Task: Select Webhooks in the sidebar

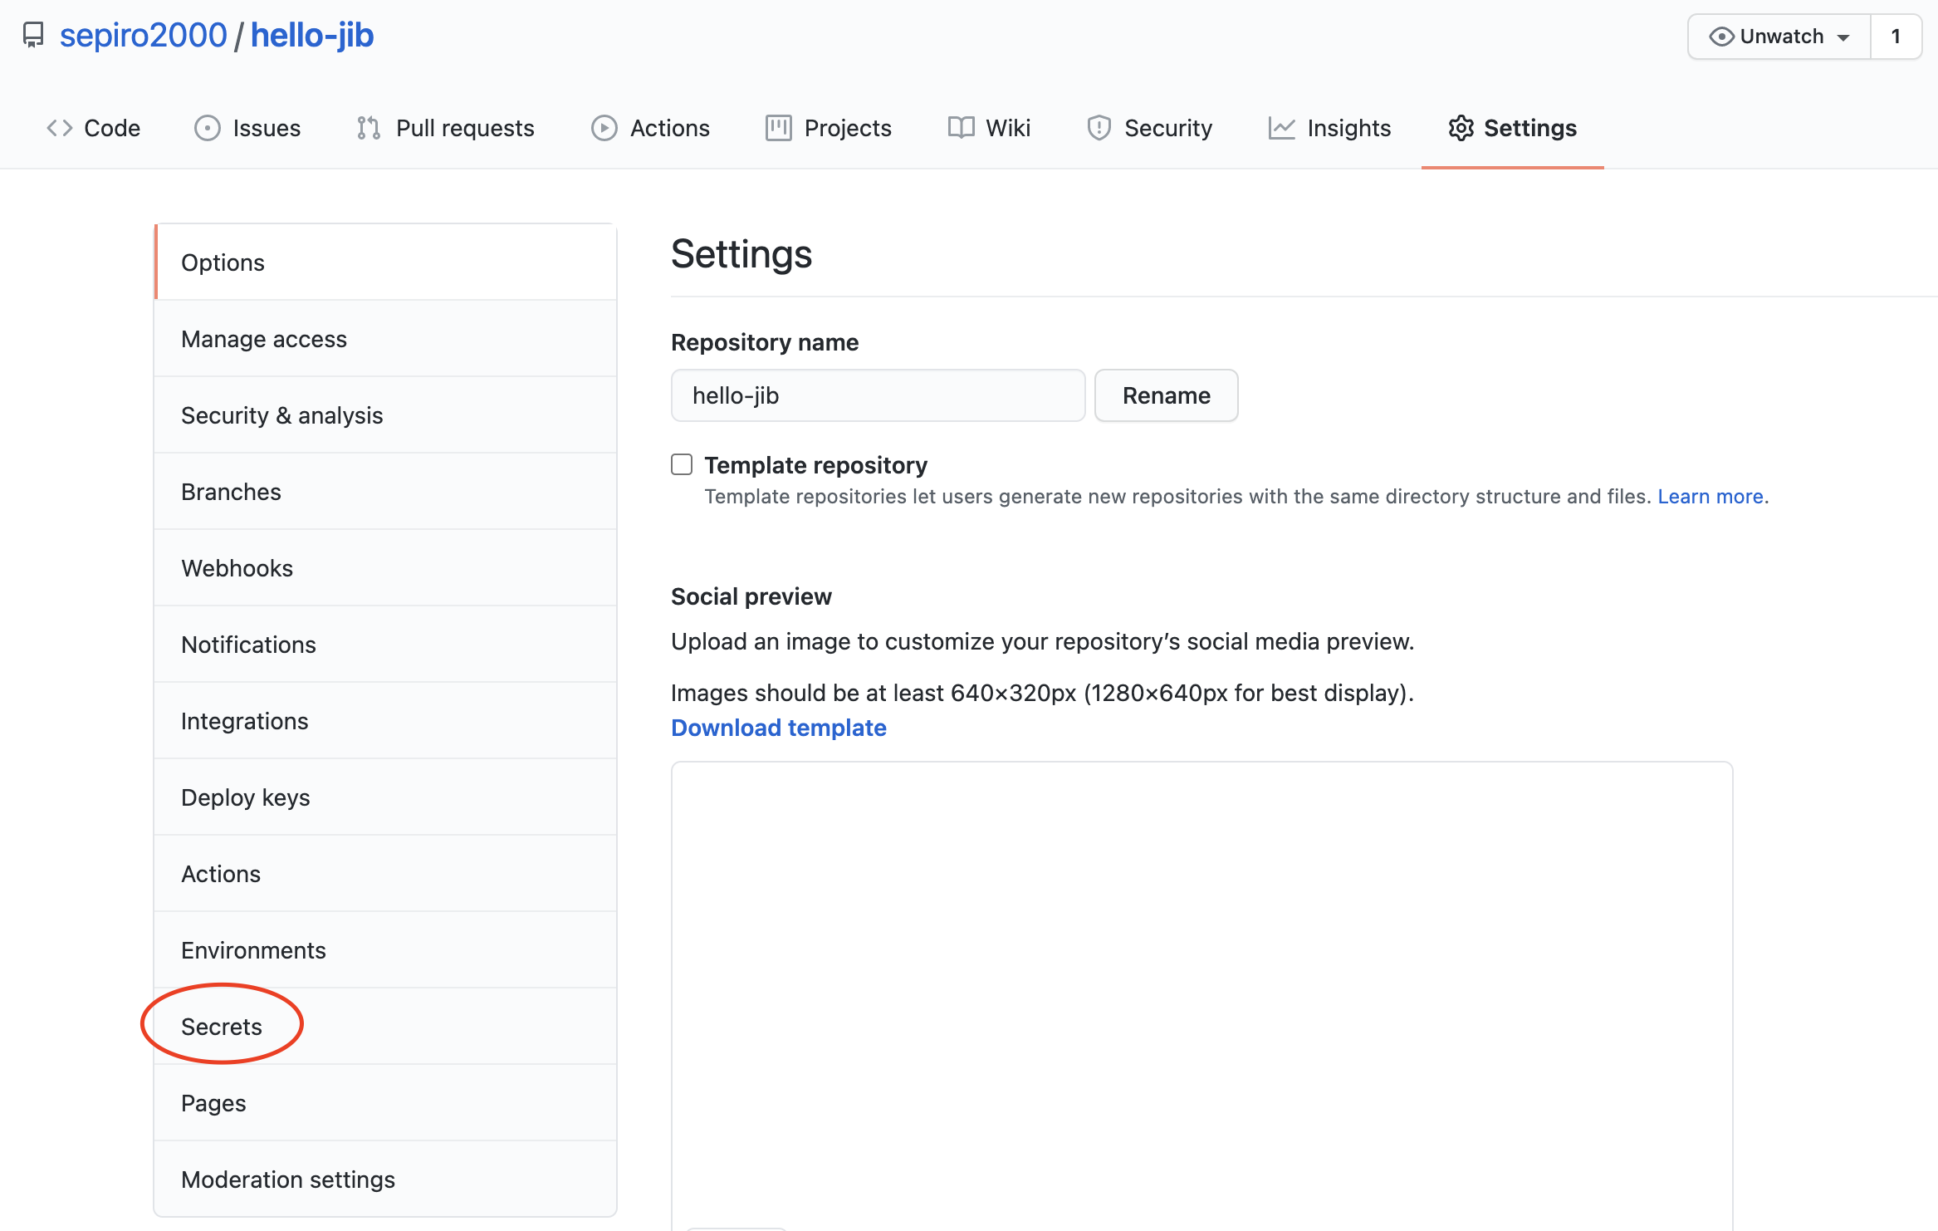Action: [x=237, y=568]
